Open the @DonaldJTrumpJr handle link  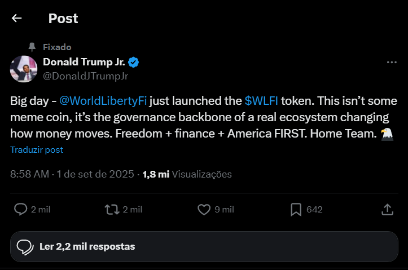point(85,76)
